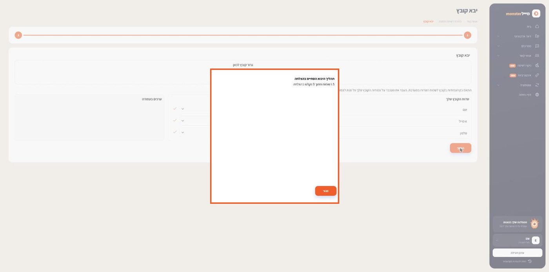Expand the דיוור אלקטרוני sidebar submenu chevron

tap(498, 36)
